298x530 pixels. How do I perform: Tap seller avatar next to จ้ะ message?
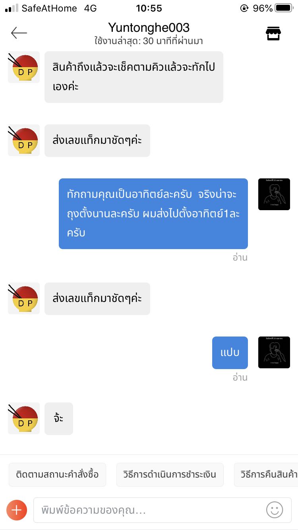click(24, 418)
